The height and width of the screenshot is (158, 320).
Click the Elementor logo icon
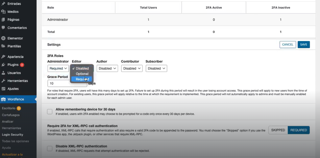pyautogui.click(x=3, y=38)
